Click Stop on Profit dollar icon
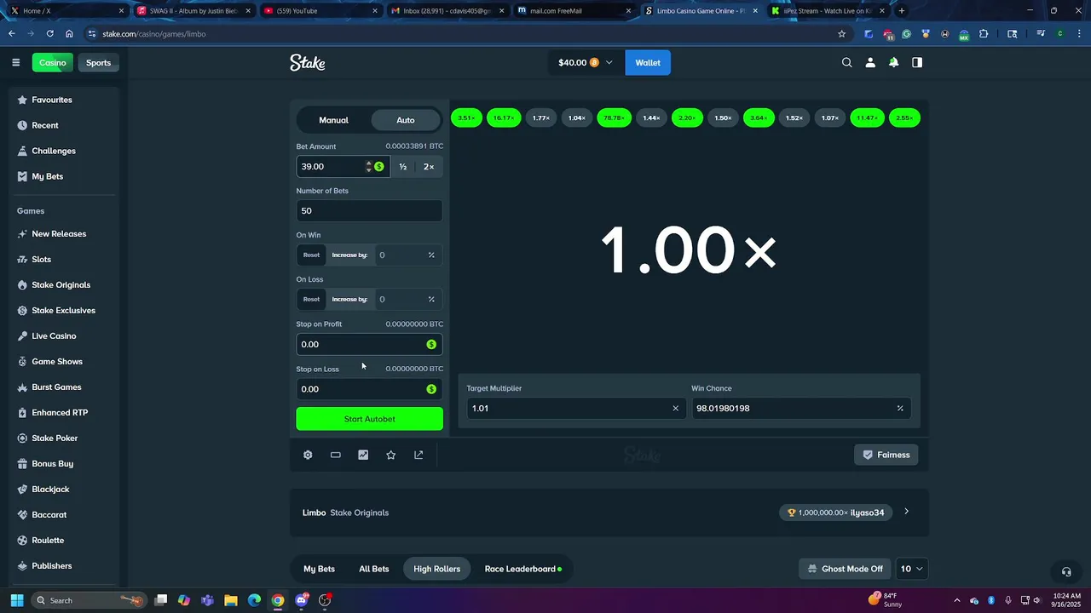Image resolution: width=1091 pixels, height=613 pixels. 431,344
